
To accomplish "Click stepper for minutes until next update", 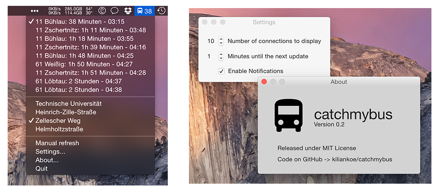I will 221,56.
